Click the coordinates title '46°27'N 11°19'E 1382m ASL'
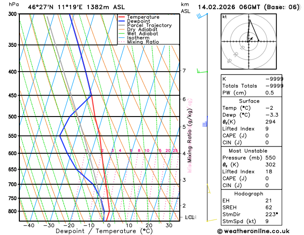The height and width of the screenshot is (235, 304). click(x=76, y=7)
